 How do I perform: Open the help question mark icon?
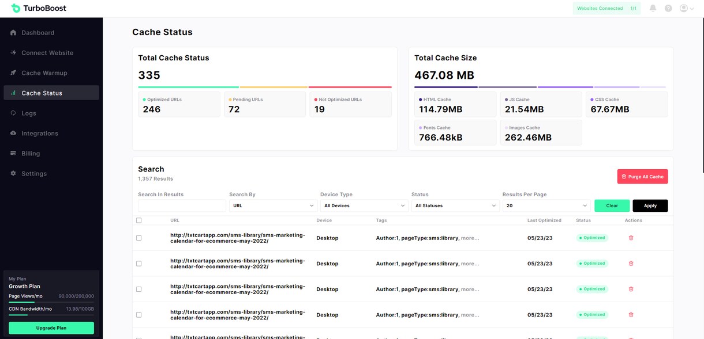coord(668,8)
